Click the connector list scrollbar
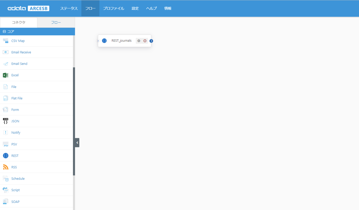The height and width of the screenshot is (210, 359). (74, 121)
